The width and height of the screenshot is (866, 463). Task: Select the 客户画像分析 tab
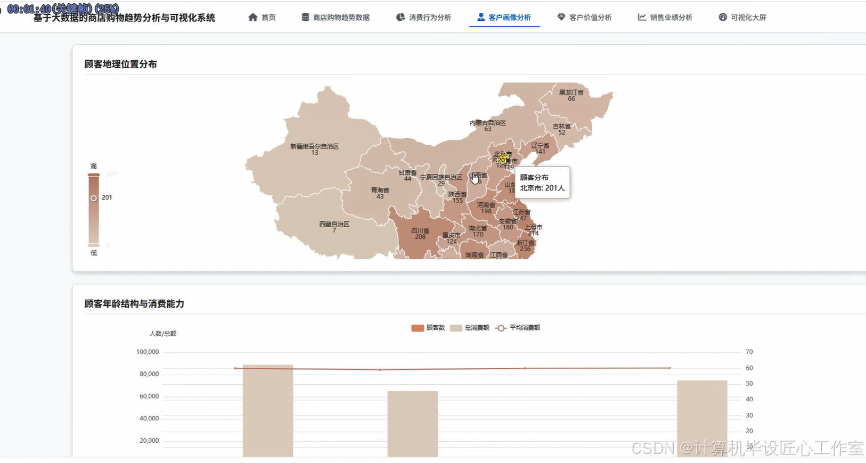pyautogui.click(x=504, y=17)
